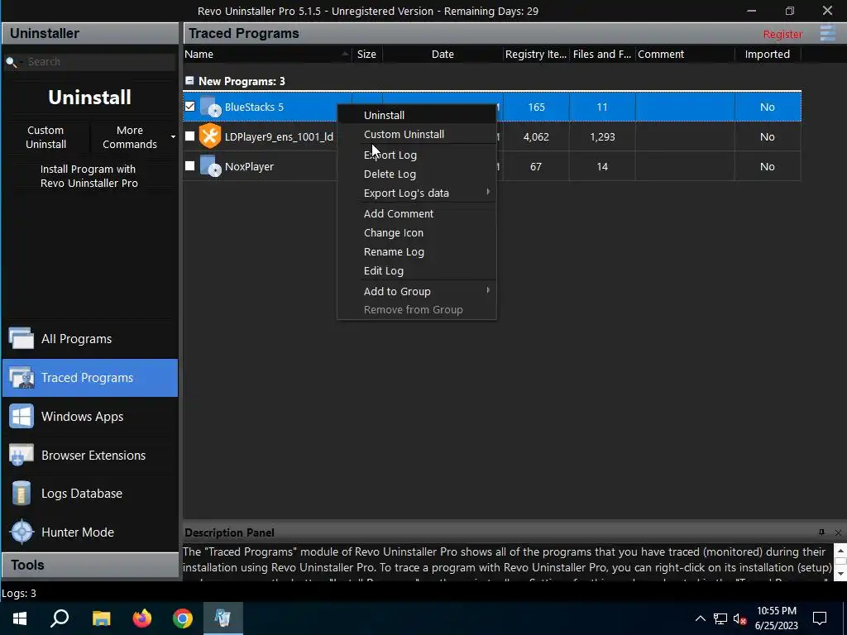847x635 pixels.
Task: Click the LDPlayer9 orange wrench icon
Action: (210, 136)
